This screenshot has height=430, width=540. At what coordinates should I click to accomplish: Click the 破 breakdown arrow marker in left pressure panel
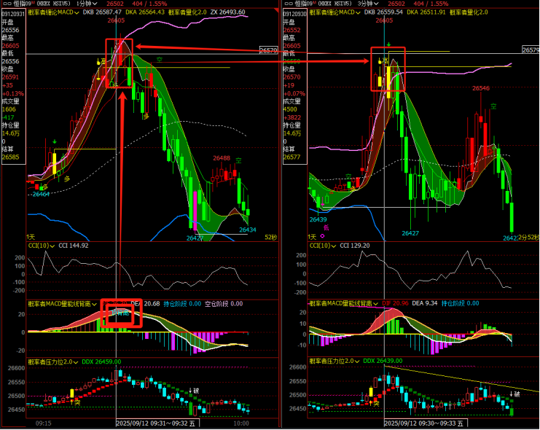[195, 391]
